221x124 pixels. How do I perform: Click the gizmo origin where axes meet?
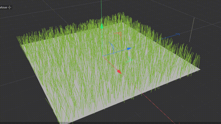coord(103,56)
